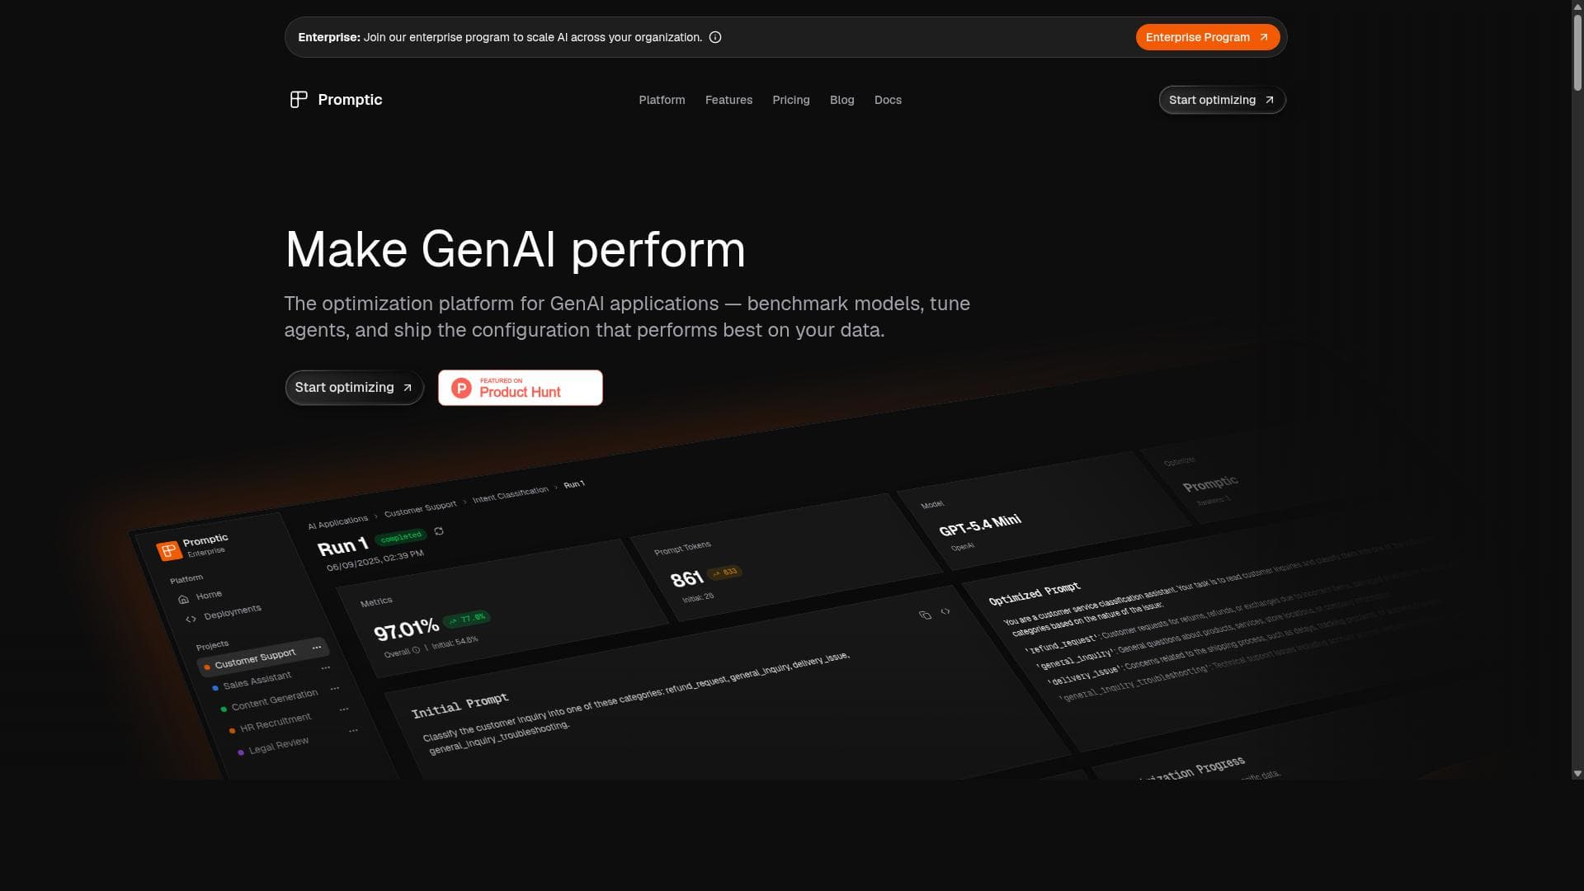The width and height of the screenshot is (1584, 891).
Task: Open the three-dot menu for HR Recruitment
Action: point(343,709)
